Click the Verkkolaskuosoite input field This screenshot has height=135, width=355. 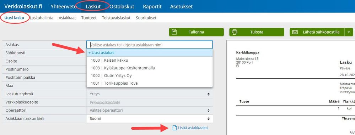149,102
